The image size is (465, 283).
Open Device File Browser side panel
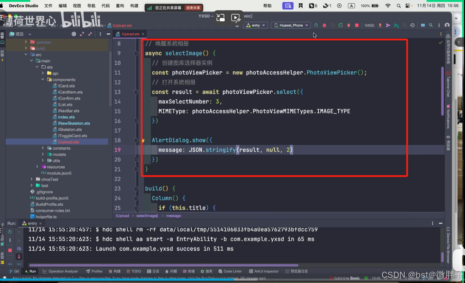(448, 245)
